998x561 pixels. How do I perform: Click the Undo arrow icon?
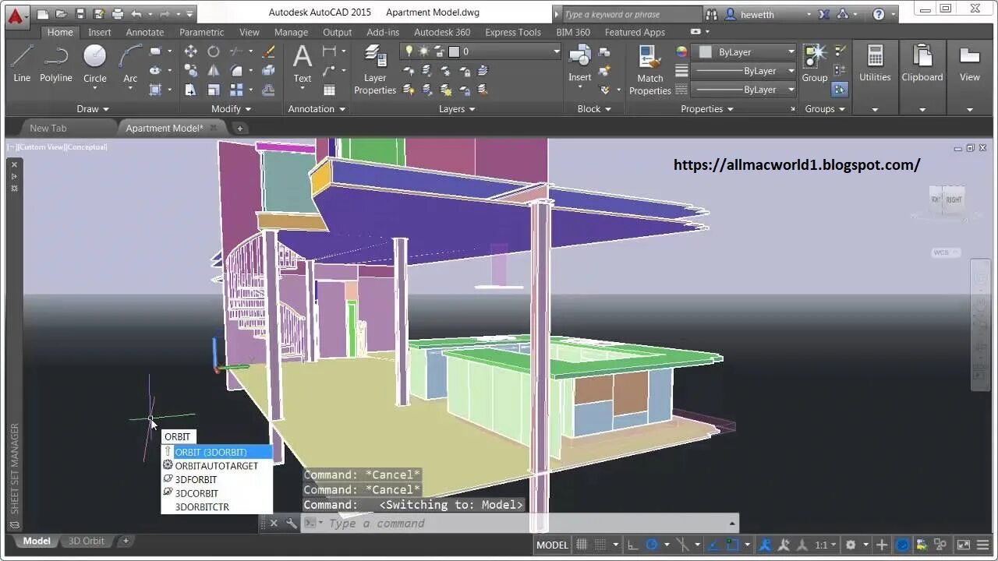[137, 13]
